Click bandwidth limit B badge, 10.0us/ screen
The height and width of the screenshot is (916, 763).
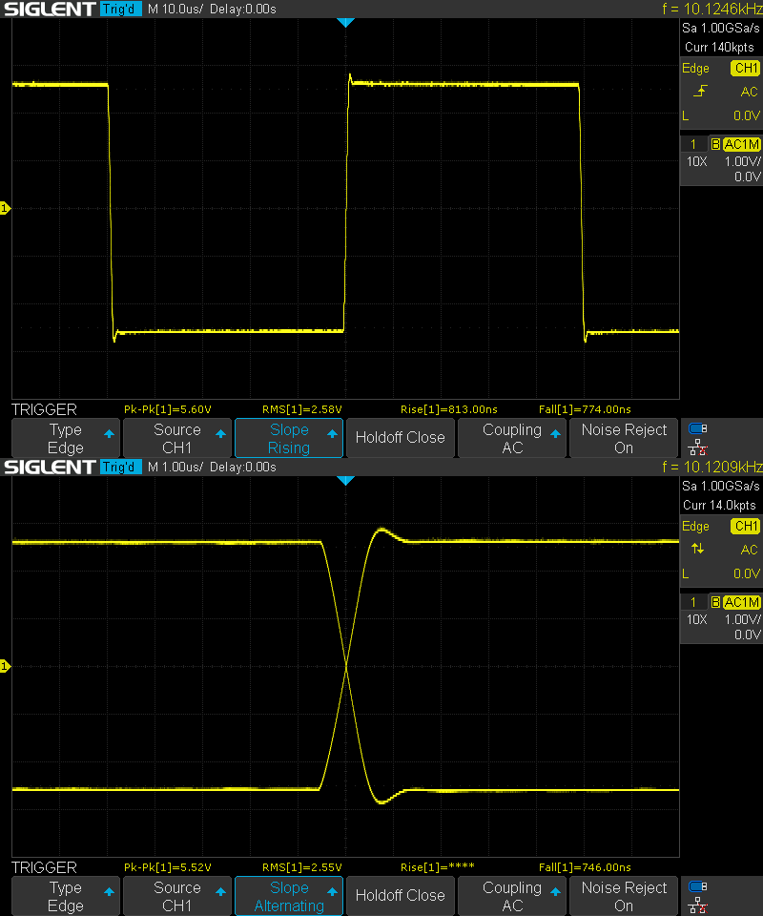click(715, 144)
